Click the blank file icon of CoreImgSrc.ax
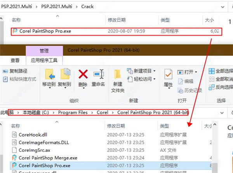Viewport: 233px width, 173px height. pyautogui.click(x=14, y=150)
